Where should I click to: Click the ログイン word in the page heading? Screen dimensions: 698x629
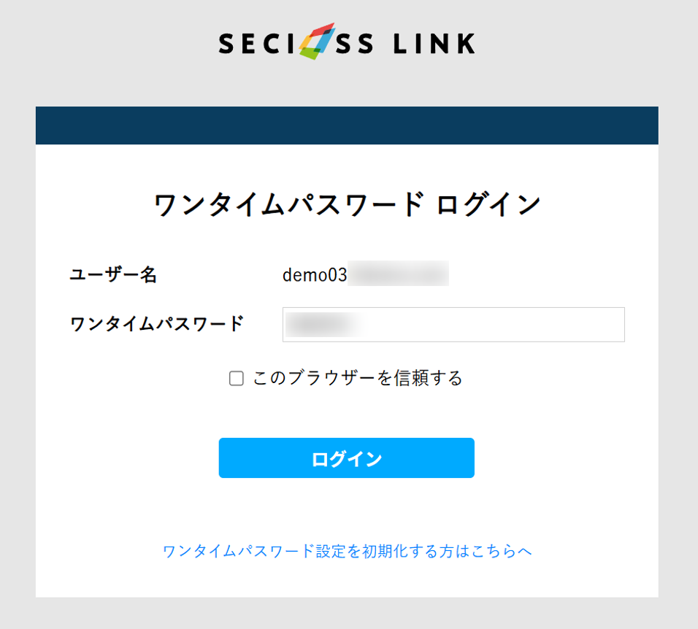pyautogui.click(x=488, y=205)
